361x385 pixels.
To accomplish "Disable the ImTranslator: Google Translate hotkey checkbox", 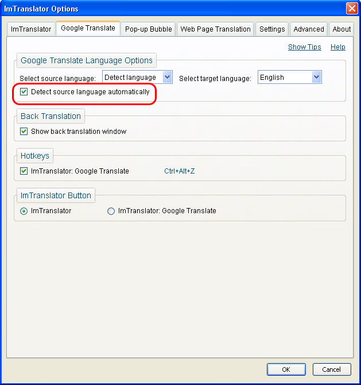I will (24, 171).
